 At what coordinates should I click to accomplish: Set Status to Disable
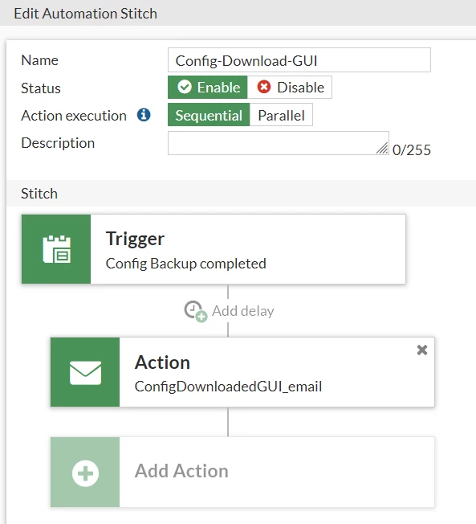[x=290, y=88]
